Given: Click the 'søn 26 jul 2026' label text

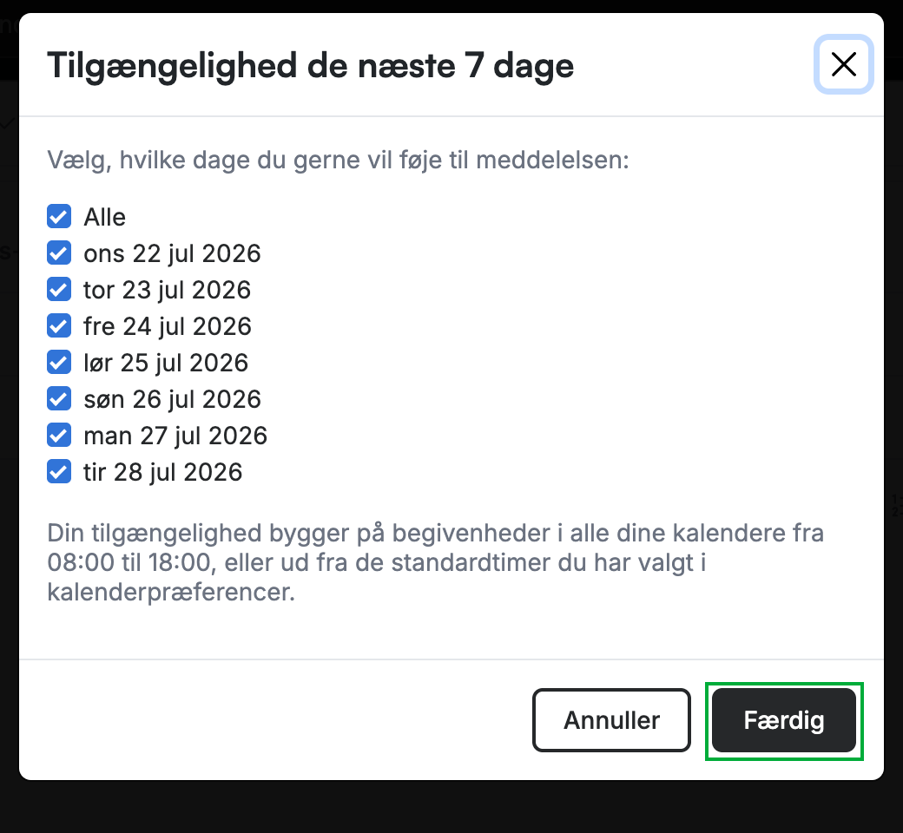Looking at the screenshot, I should [172, 399].
